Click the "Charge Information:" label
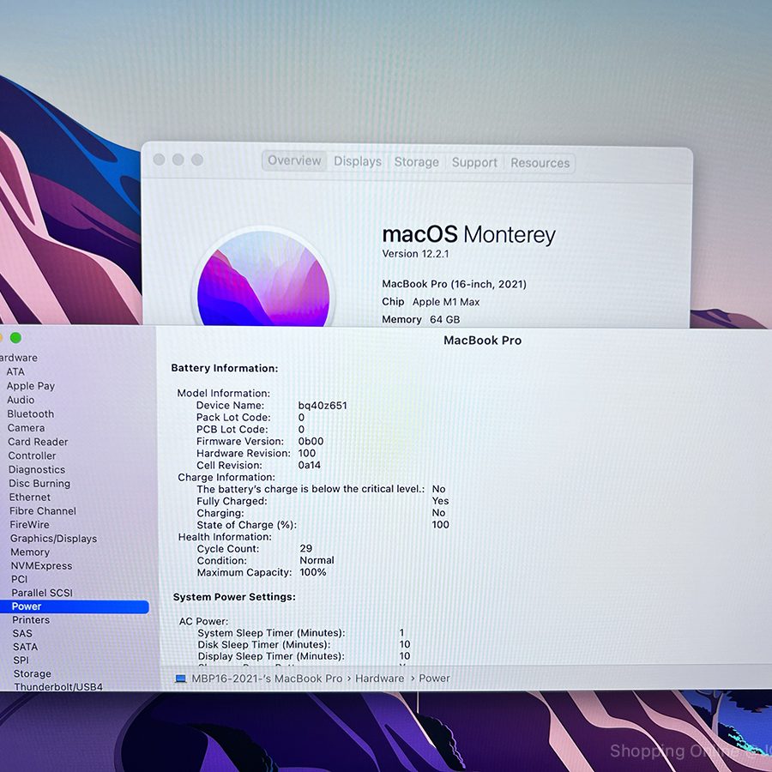This screenshot has width=772, height=772. [x=226, y=477]
